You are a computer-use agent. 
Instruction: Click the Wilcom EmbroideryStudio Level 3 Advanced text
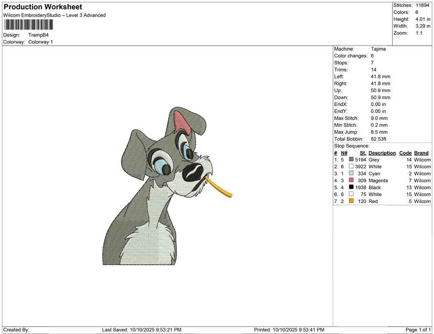click(54, 15)
